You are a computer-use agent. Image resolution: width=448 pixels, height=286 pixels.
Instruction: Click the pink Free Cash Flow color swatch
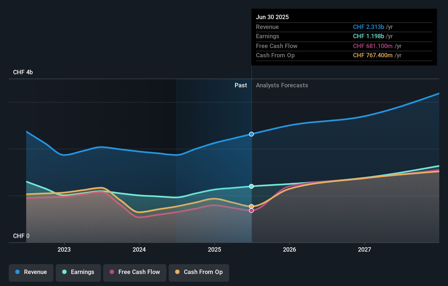112,272
